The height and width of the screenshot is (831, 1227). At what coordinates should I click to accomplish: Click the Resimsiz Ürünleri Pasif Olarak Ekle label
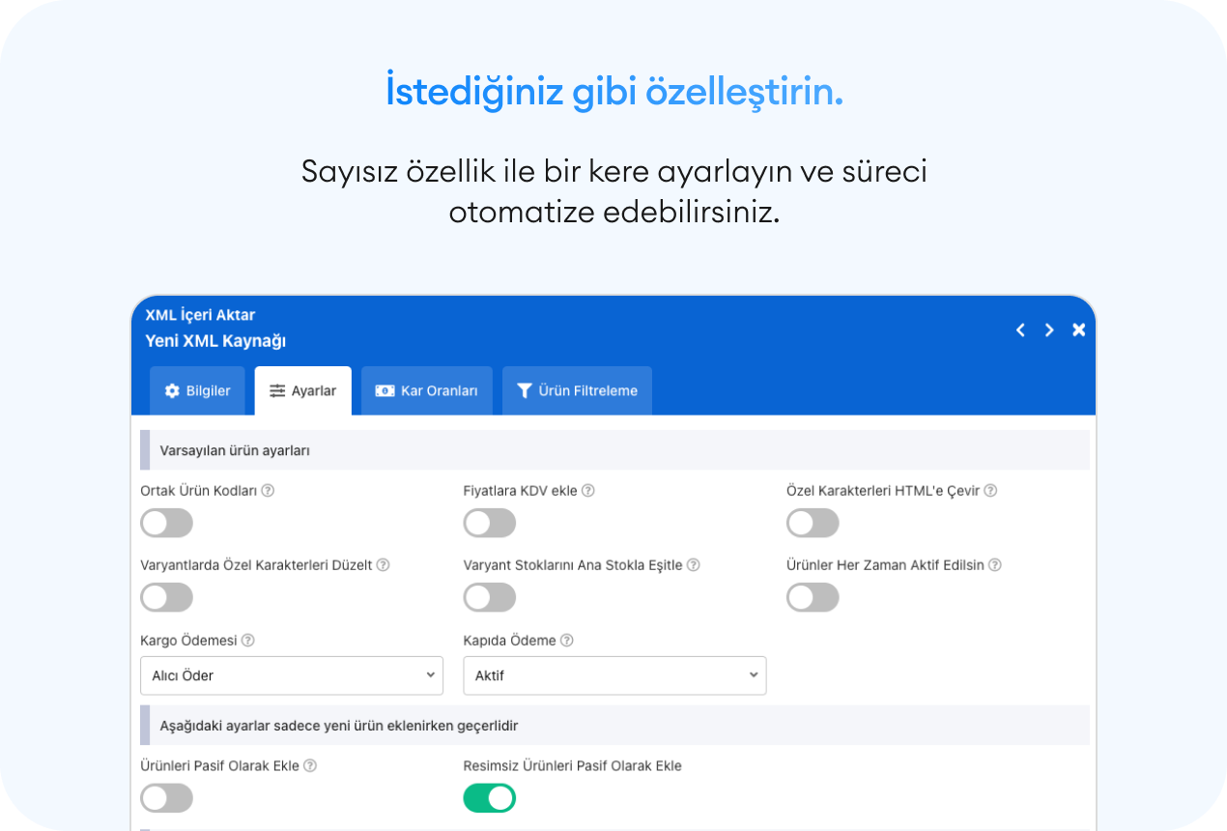click(x=573, y=766)
